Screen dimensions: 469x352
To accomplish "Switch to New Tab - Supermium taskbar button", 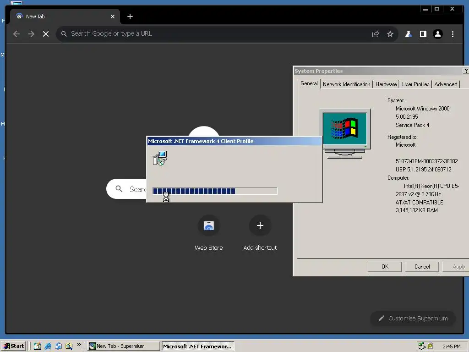I will [124, 346].
